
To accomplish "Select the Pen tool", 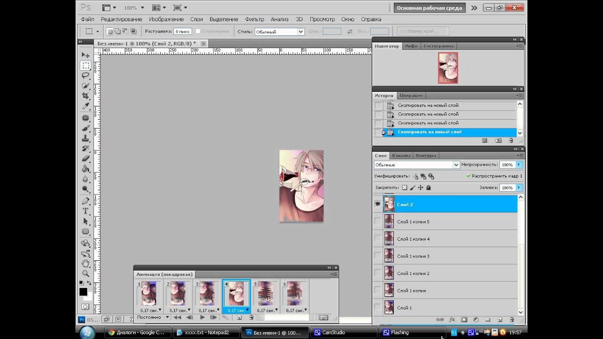I will click(x=86, y=201).
